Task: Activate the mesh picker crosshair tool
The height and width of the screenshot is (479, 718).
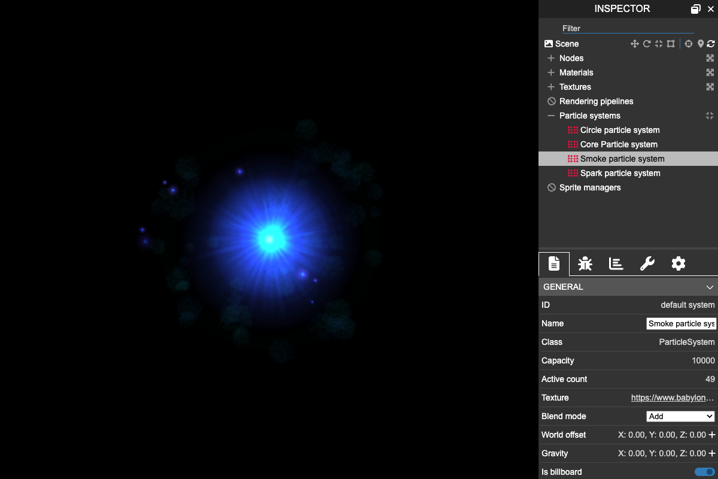Action: point(688,43)
